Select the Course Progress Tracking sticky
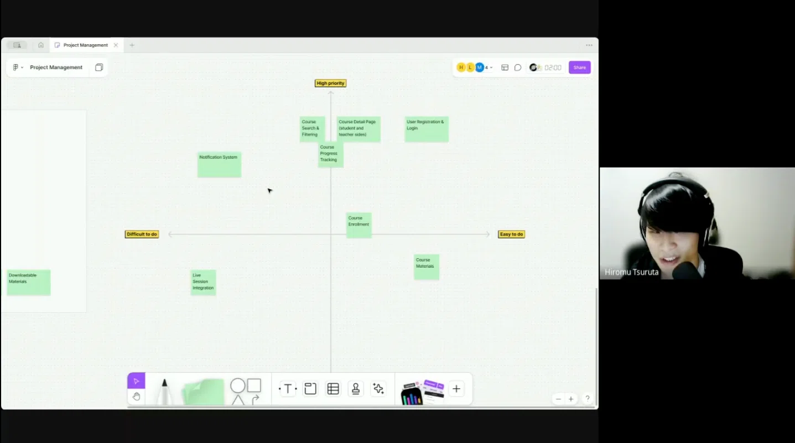Image resolution: width=795 pixels, height=443 pixels. pyautogui.click(x=331, y=154)
